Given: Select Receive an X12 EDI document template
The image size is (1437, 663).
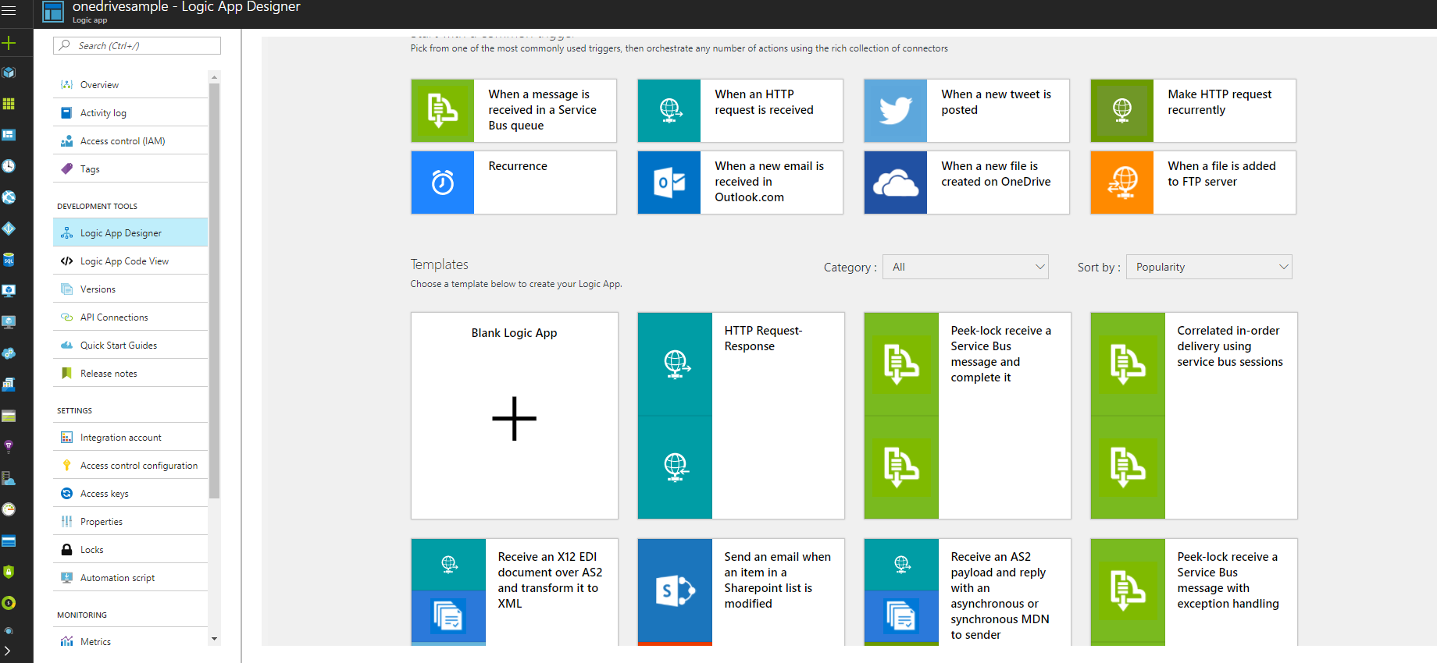Looking at the screenshot, I should pyautogui.click(x=515, y=592).
